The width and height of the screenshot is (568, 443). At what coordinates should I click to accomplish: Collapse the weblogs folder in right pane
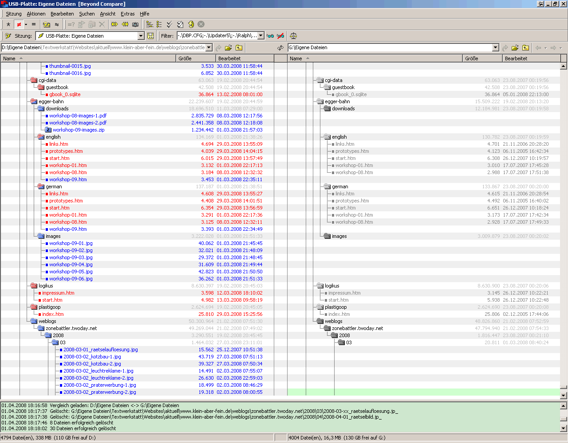pyautogui.click(x=320, y=321)
